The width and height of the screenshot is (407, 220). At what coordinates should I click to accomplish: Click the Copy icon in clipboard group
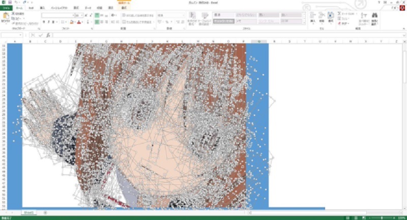(x=13, y=19)
